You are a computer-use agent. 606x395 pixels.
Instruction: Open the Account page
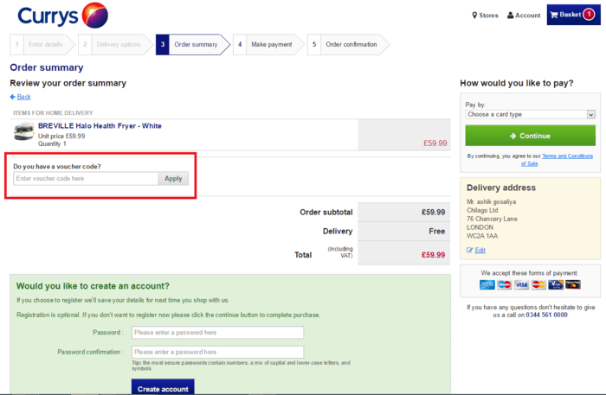point(524,15)
